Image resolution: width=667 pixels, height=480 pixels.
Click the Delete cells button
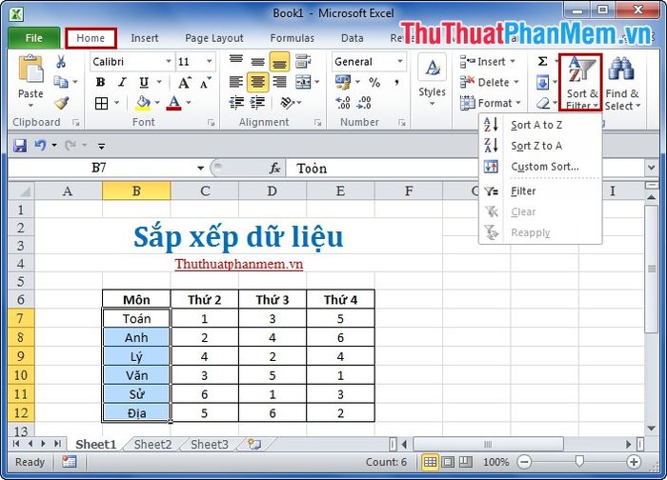point(489,82)
